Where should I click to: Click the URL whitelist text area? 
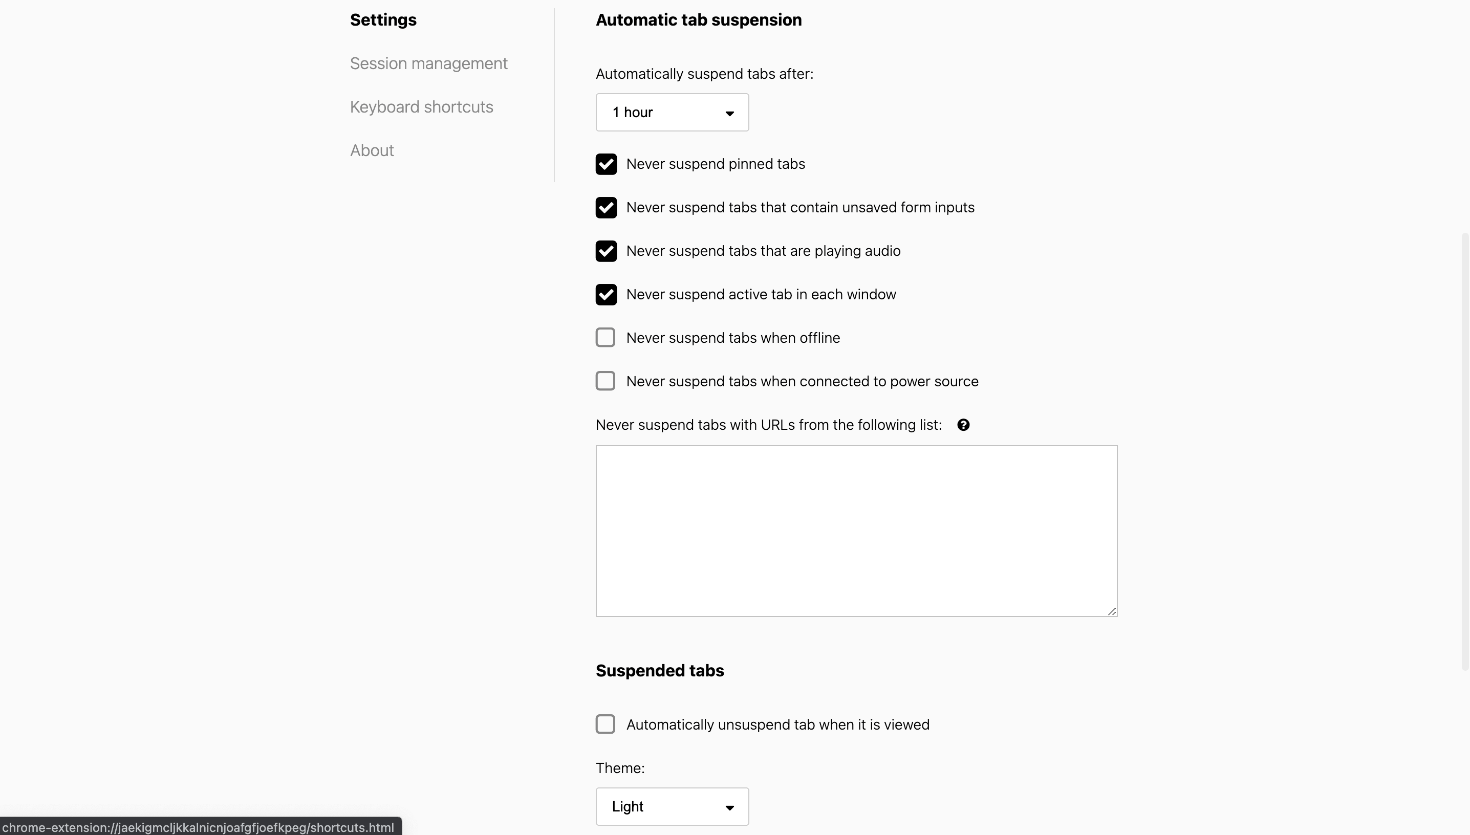tap(856, 531)
